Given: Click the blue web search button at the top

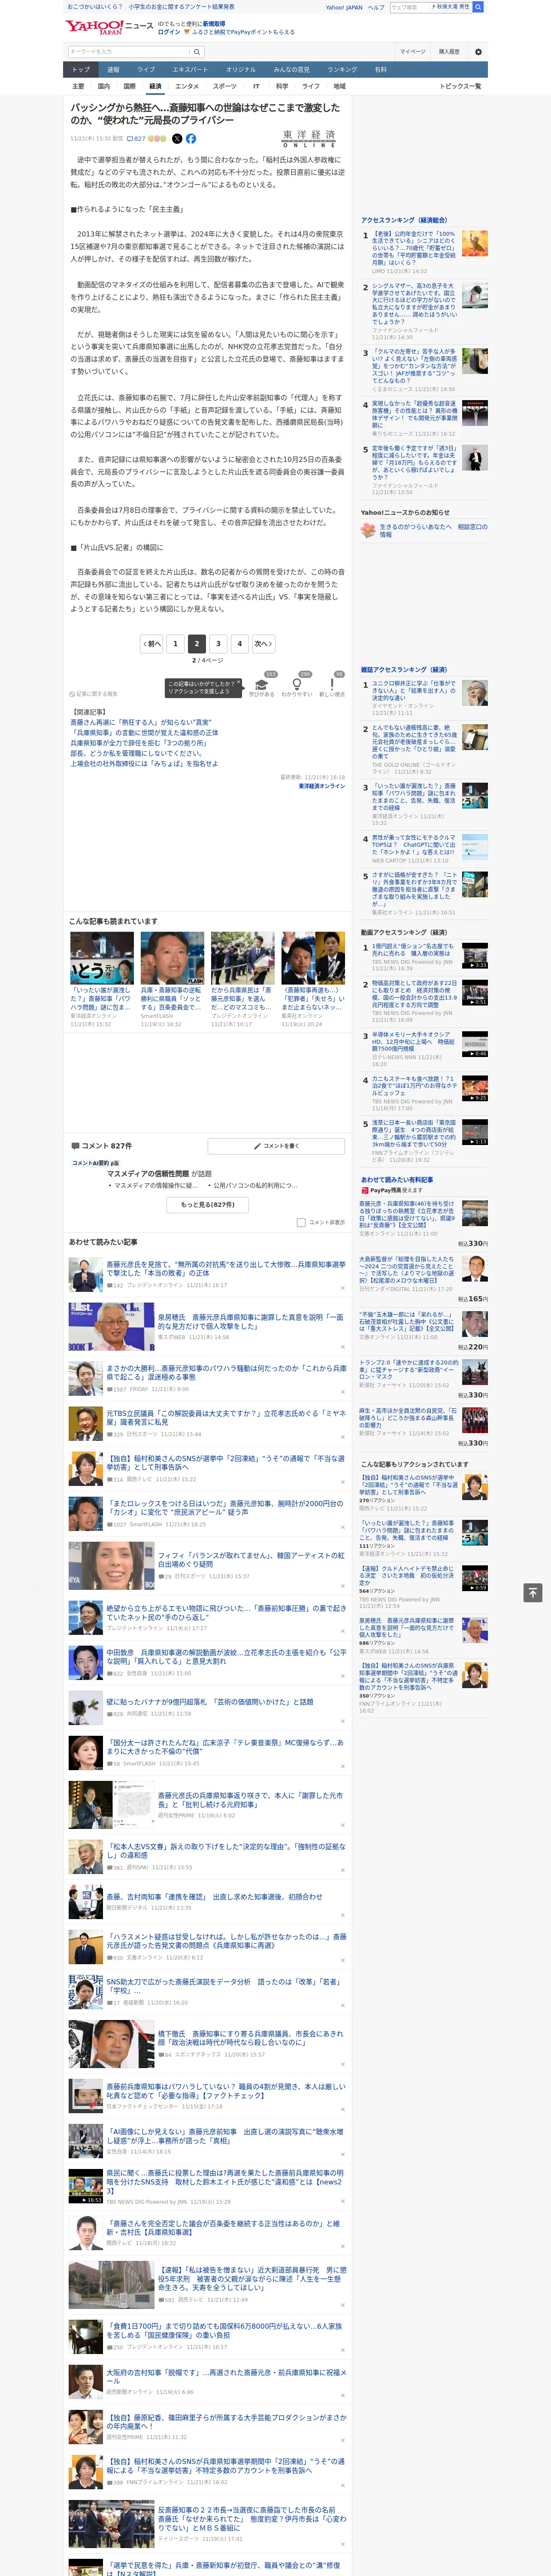Looking at the screenshot, I should coord(478,7).
